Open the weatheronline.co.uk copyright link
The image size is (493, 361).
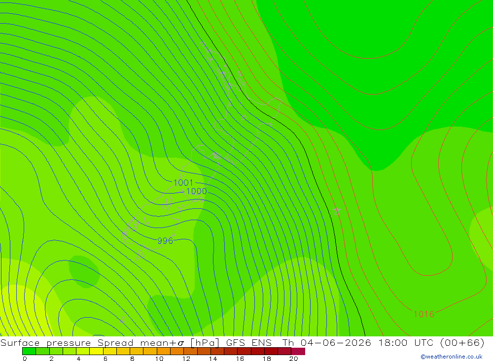pos(452,357)
